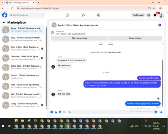Reload the page in Chrome
This screenshot has width=168, height=134.
click(x=12, y=8)
